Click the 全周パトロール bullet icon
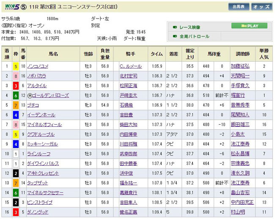The image size is (275, 219). coord(175,37)
